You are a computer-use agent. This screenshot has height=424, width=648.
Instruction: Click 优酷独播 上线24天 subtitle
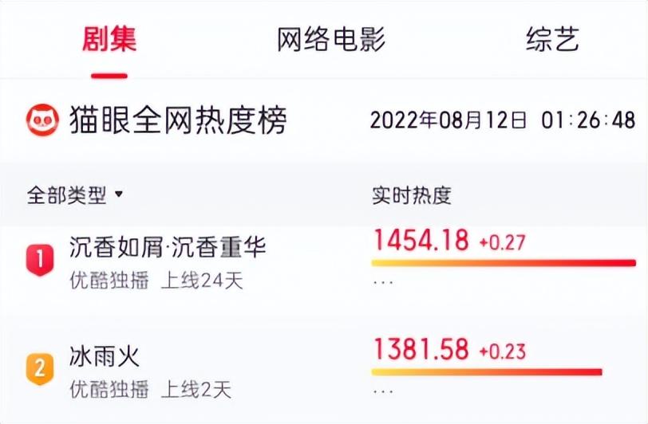click(x=156, y=281)
